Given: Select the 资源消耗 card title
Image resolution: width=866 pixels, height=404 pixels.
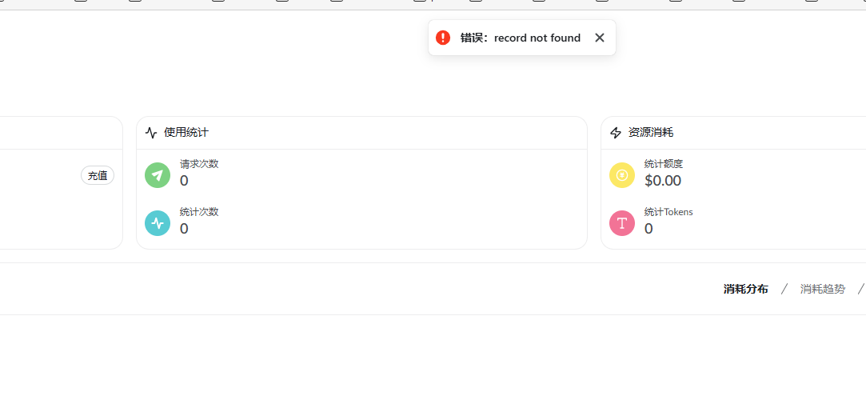Looking at the screenshot, I should (651, 133).
